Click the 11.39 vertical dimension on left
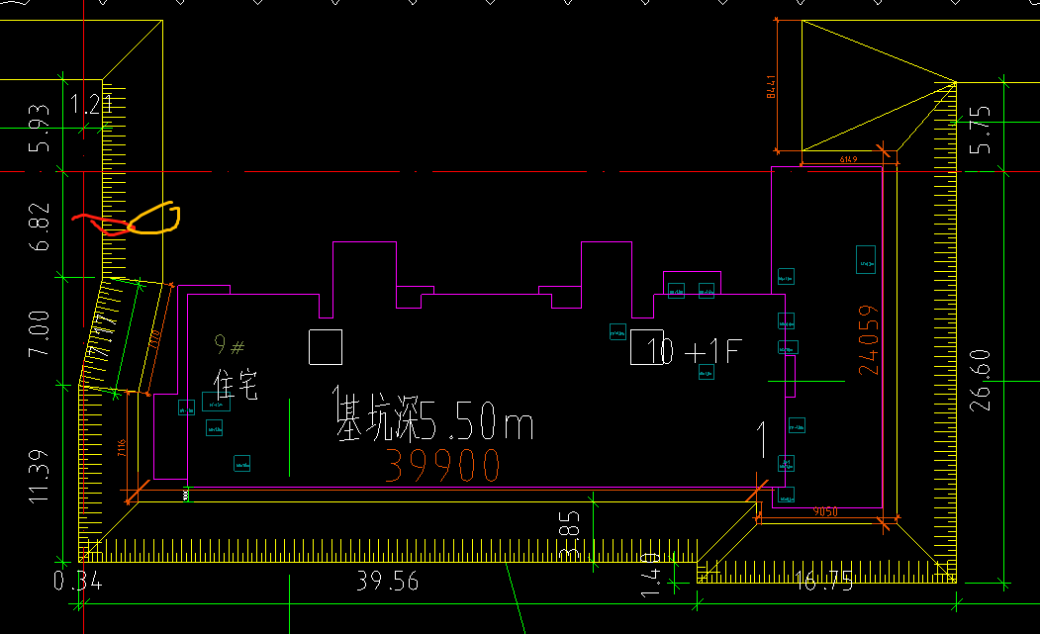The height and width of the screenshot is (634, 1040). coord(40,477)
